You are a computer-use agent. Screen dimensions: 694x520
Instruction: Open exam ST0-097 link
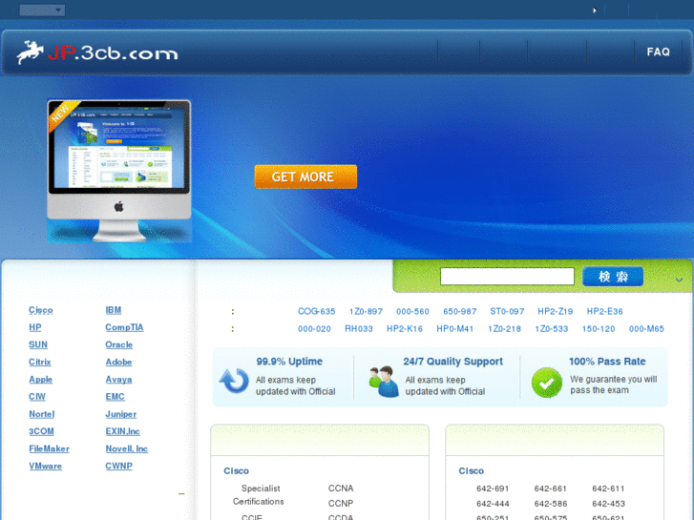[x=507, y=312]
